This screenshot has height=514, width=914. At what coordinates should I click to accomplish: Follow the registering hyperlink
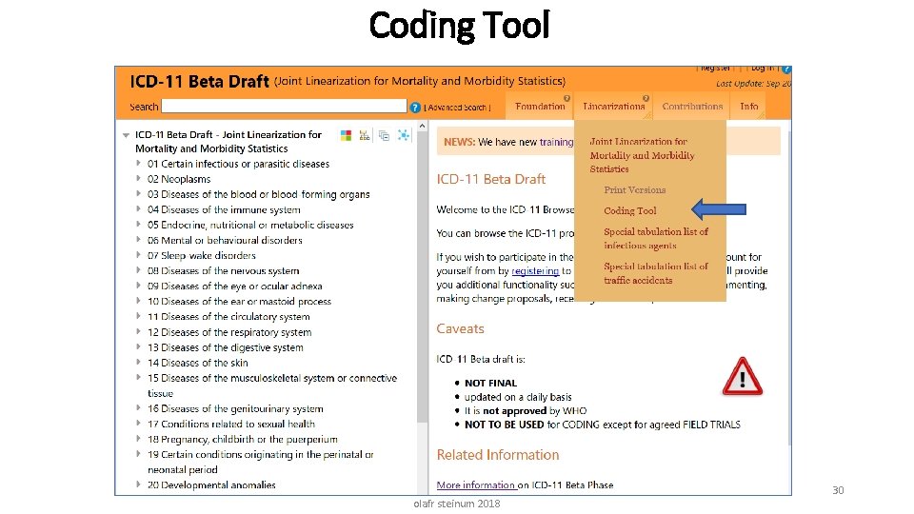point(535,271)
